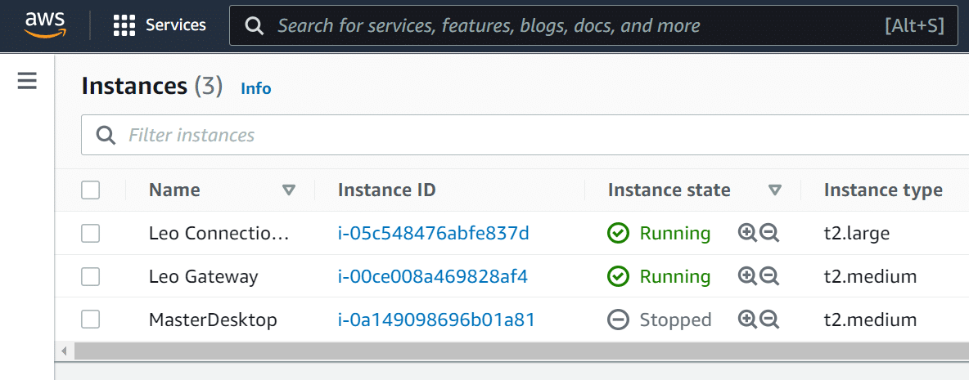Open the AWS home logo
This screenshot has width=969, height=380.
(45, 25)
